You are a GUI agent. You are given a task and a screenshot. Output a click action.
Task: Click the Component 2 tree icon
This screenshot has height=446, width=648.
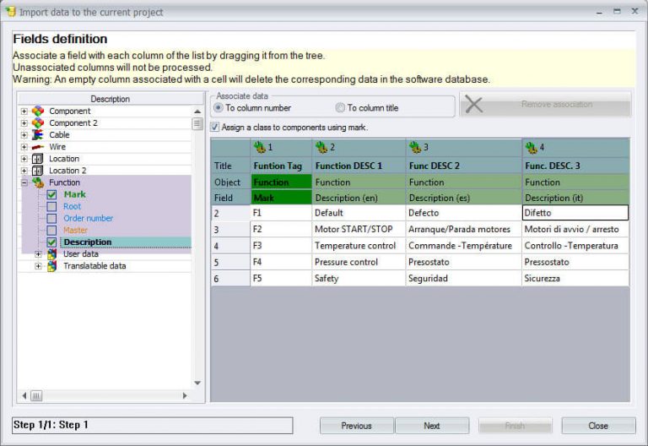tap(38, 122)
